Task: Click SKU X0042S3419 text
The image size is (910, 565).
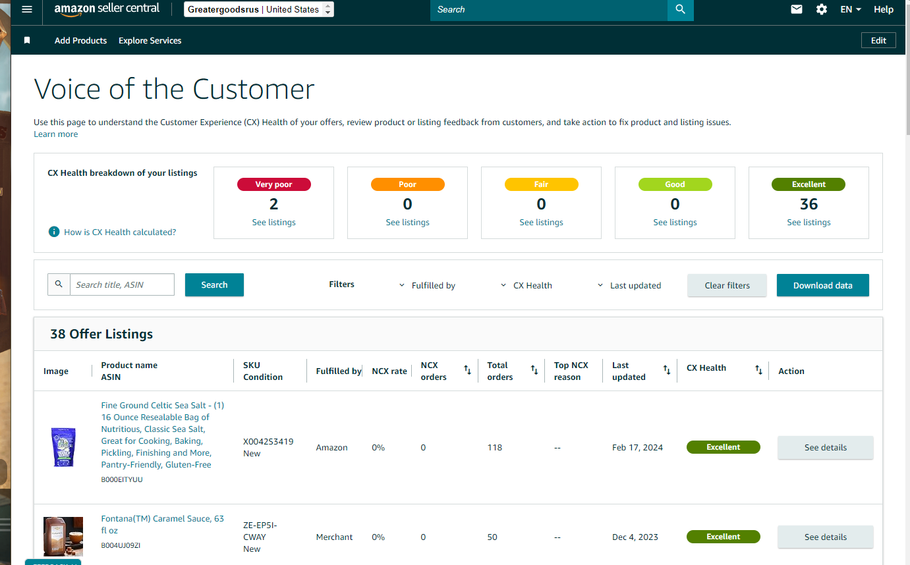Action: click(268, 441)
